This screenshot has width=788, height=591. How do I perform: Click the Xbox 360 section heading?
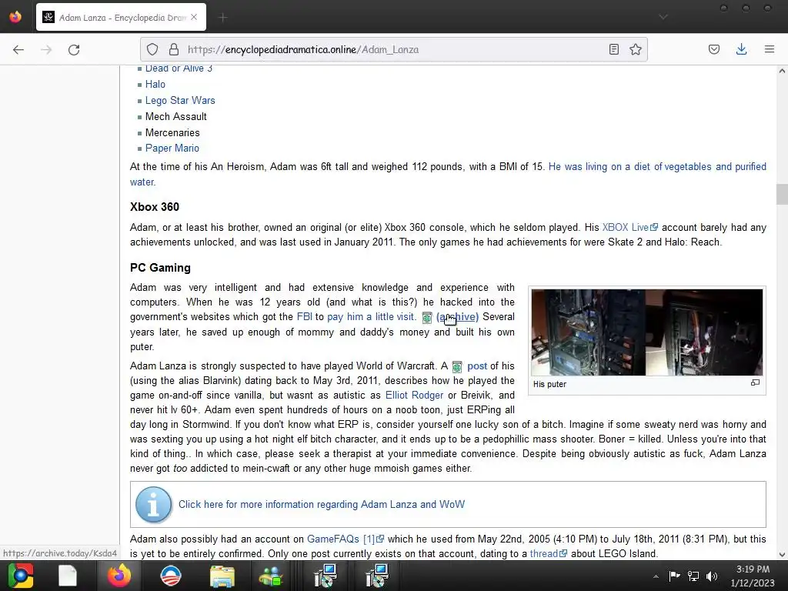pos(154,207)
